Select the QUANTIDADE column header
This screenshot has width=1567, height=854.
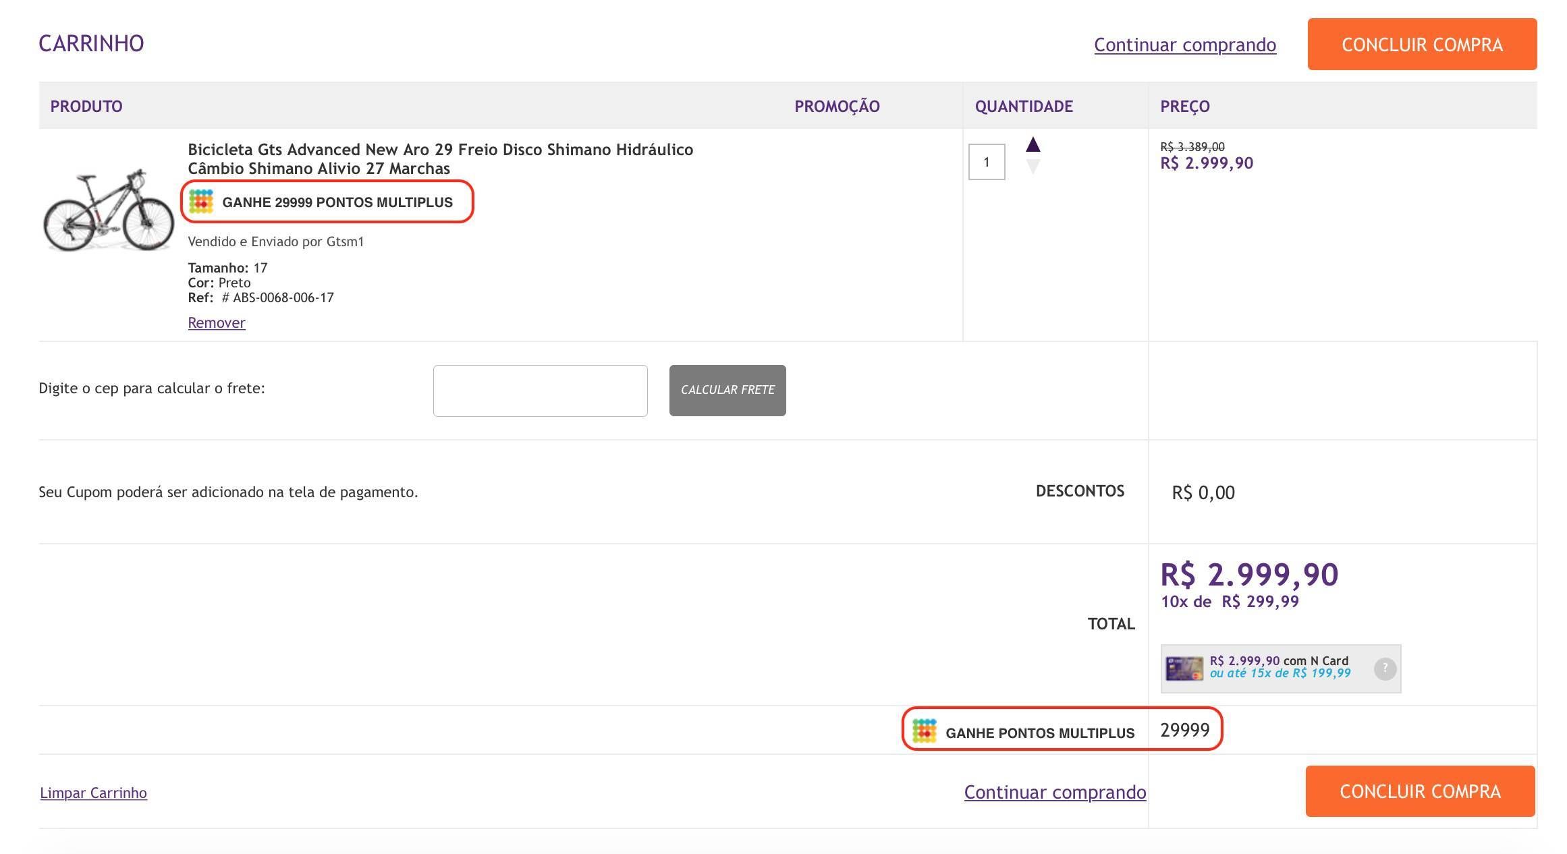[1024, 106]
